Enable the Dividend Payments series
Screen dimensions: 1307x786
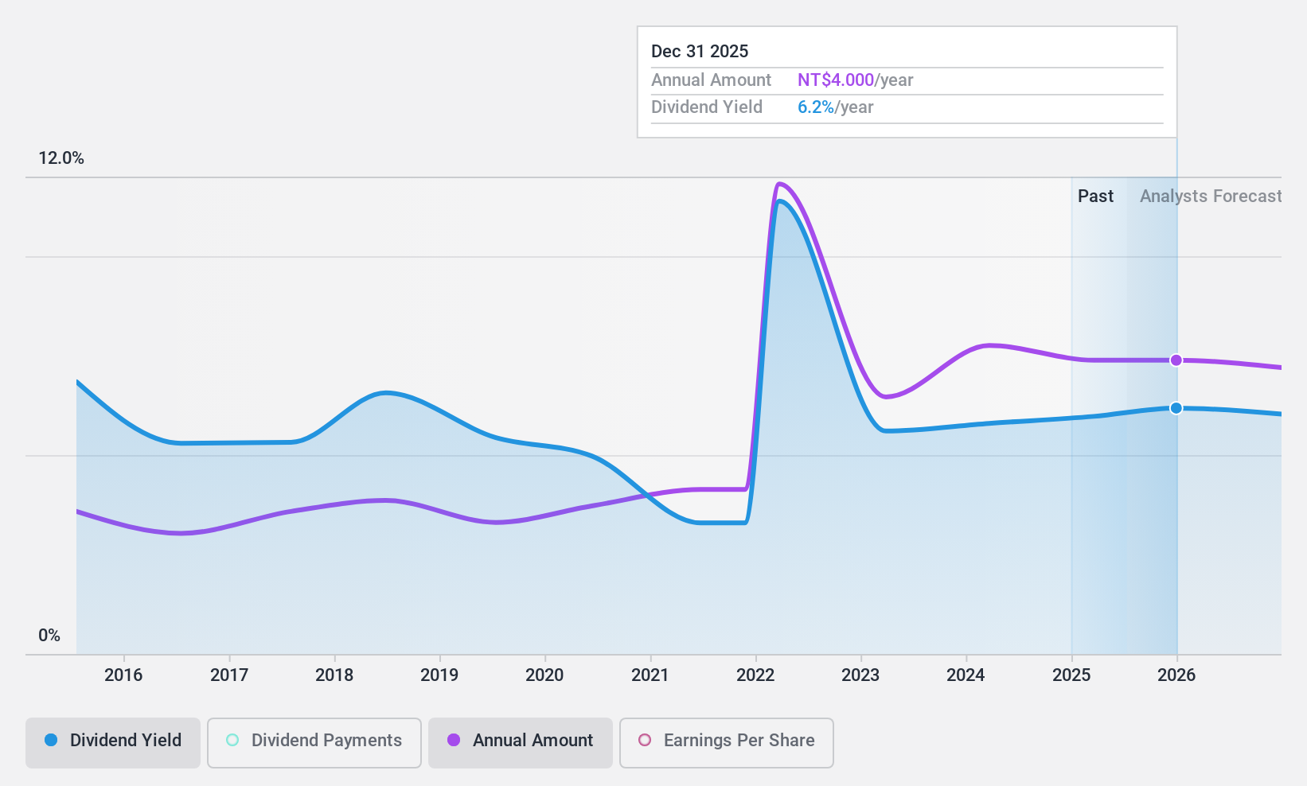[314, 743]
